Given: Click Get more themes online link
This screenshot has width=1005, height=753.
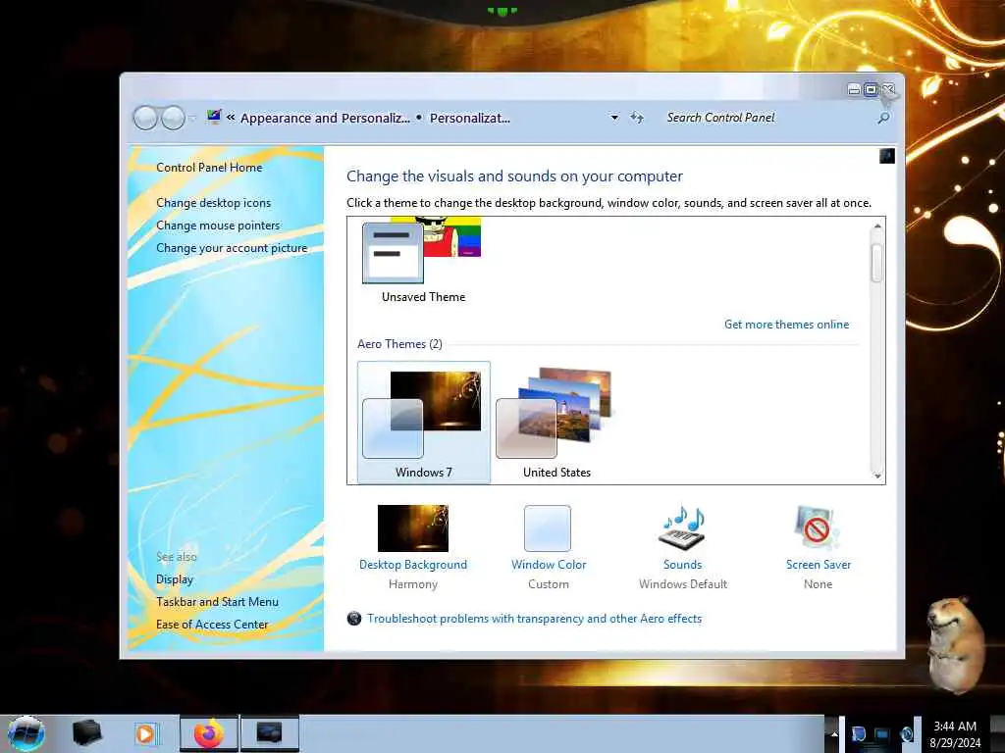Looking at the screenshot, I should (x=786, y=324).
